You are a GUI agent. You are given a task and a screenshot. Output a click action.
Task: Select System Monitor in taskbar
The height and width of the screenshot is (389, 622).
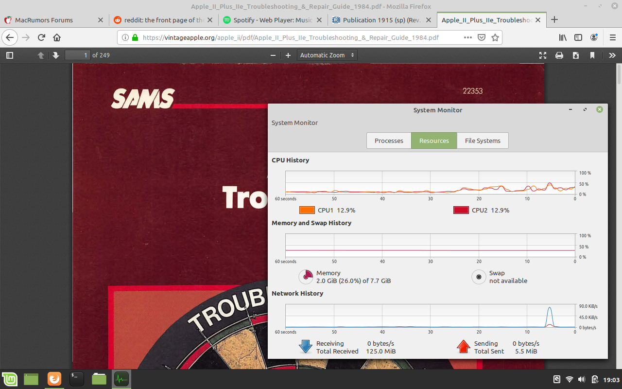point(121,379)
